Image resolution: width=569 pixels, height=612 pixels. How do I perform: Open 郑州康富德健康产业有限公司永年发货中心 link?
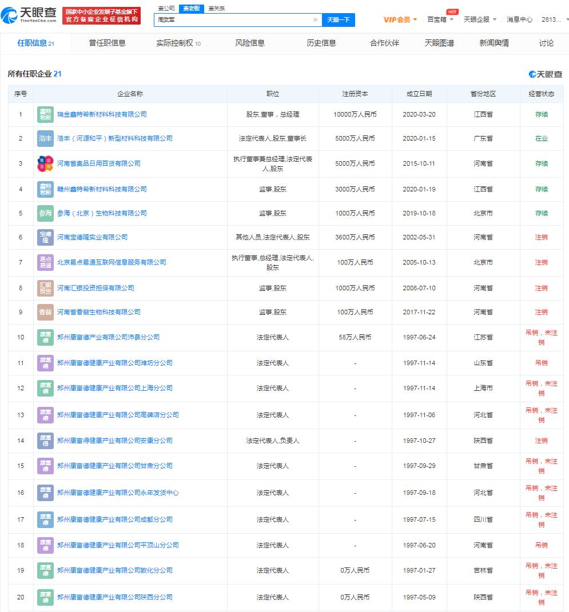(x=118, y=493)
